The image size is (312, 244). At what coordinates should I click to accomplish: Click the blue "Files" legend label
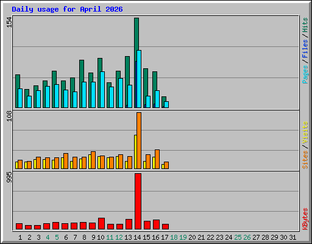pos(305,49)
